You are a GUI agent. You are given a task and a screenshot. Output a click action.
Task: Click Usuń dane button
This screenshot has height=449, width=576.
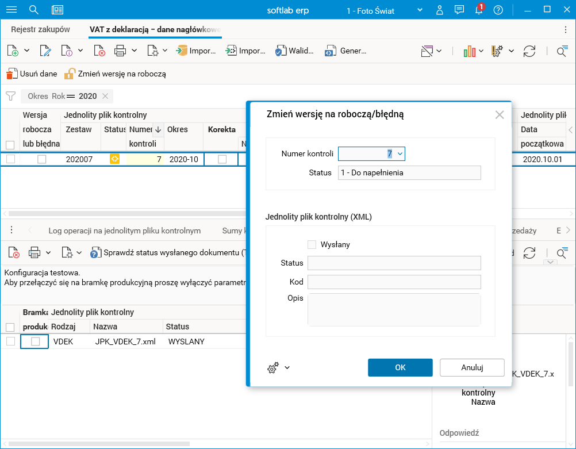point(32,74)
